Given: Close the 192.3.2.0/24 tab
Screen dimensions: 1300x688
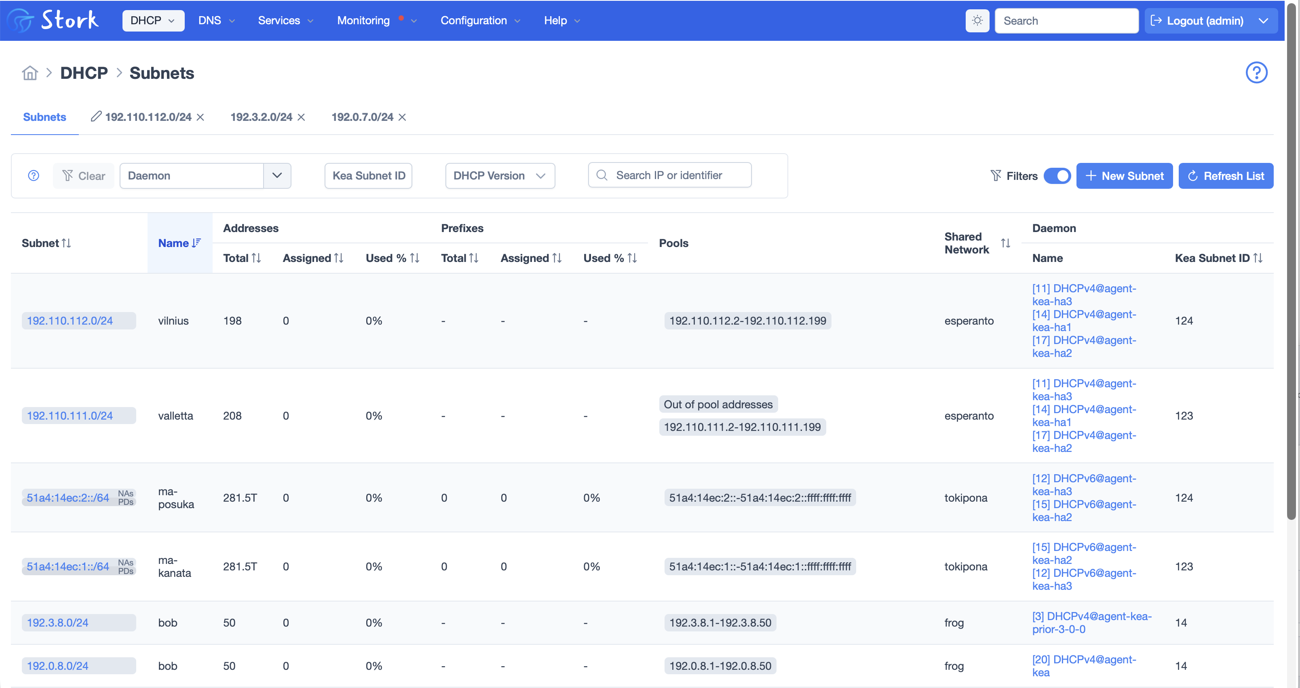Looking at the screenshot, I should (301, 117).
